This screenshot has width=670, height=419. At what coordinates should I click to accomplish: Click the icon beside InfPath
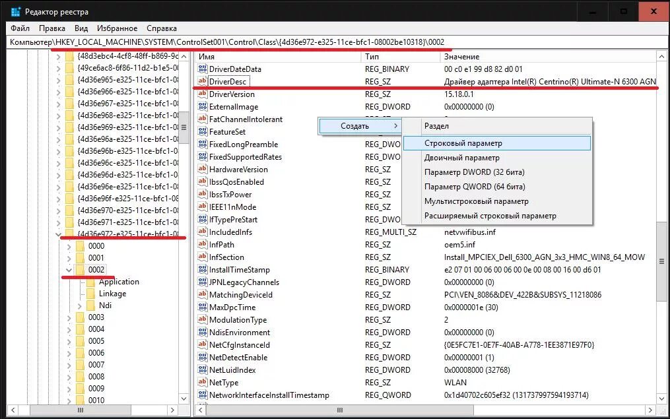point(203,244)
